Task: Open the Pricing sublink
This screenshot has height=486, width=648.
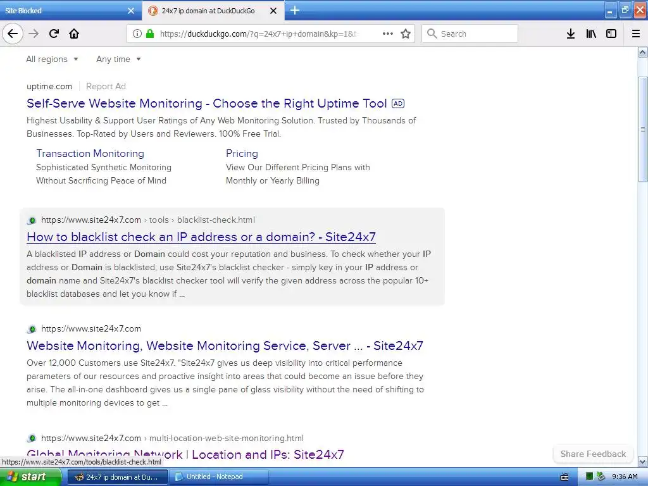Action: pyautogui.click(x=242, y=153)
